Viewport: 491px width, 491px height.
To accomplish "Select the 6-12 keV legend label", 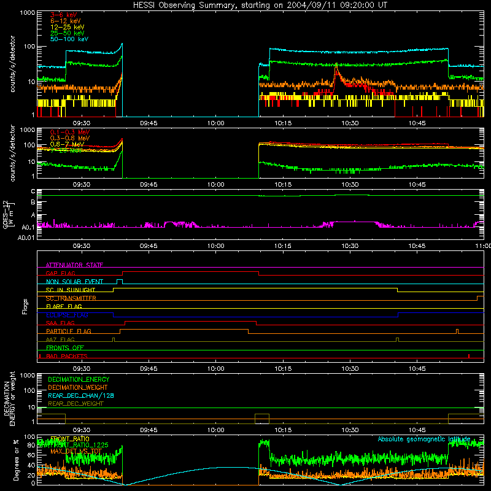I will [66, 21].
